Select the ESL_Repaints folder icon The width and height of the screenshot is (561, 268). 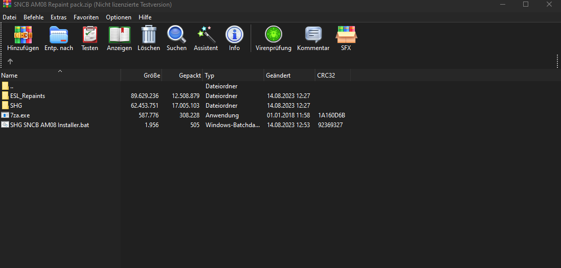(5, 96)
